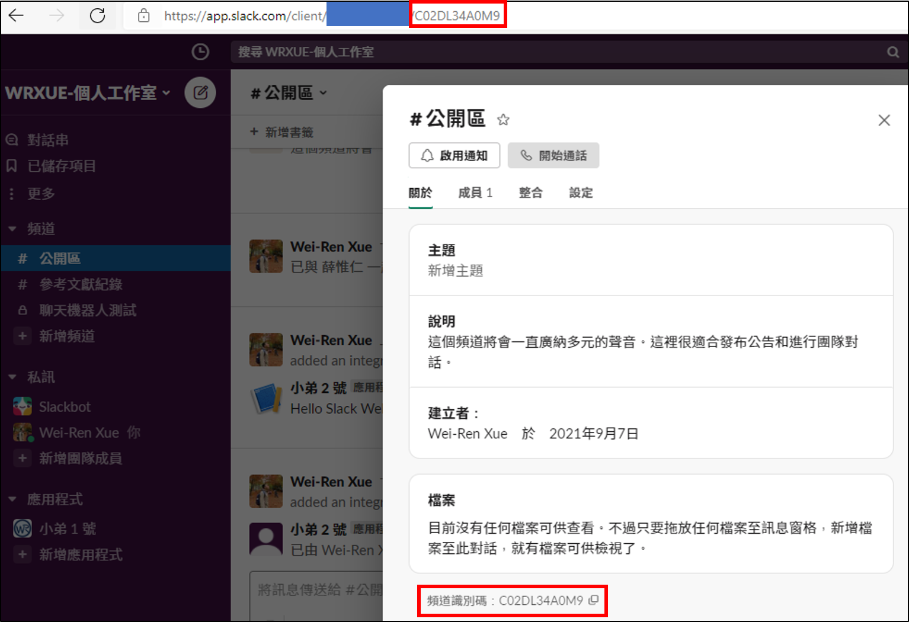Star the 公開區 channel
909x622 pixels.
[503, 120]
